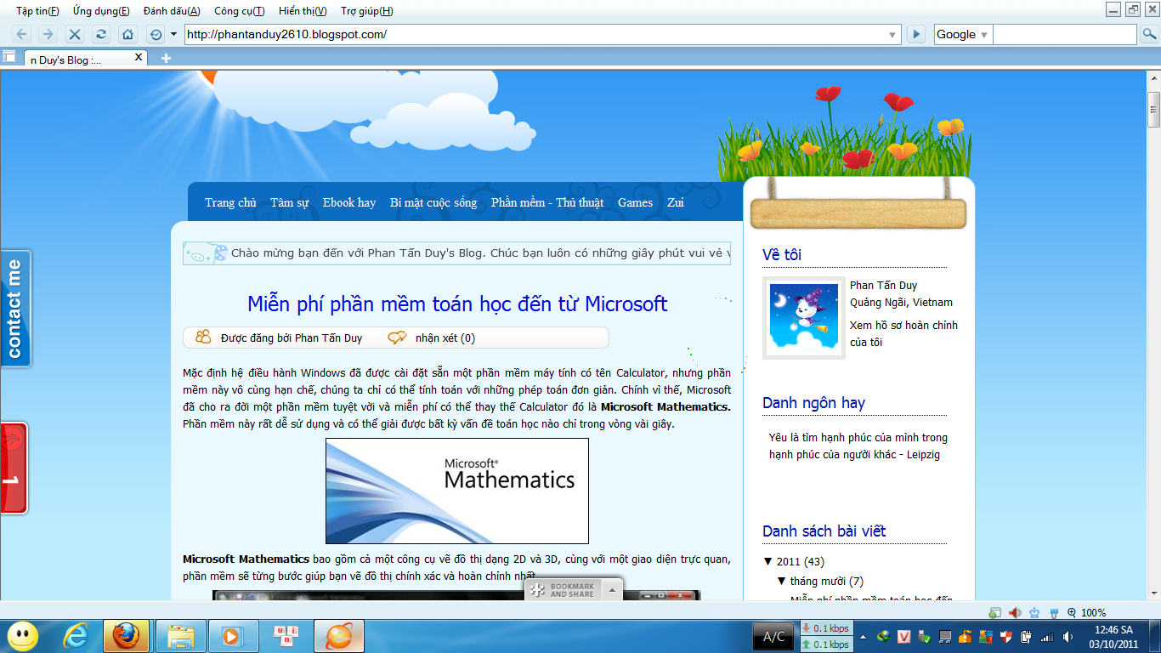
Task: Open the 'contact me' side tab
Action: 15,309
